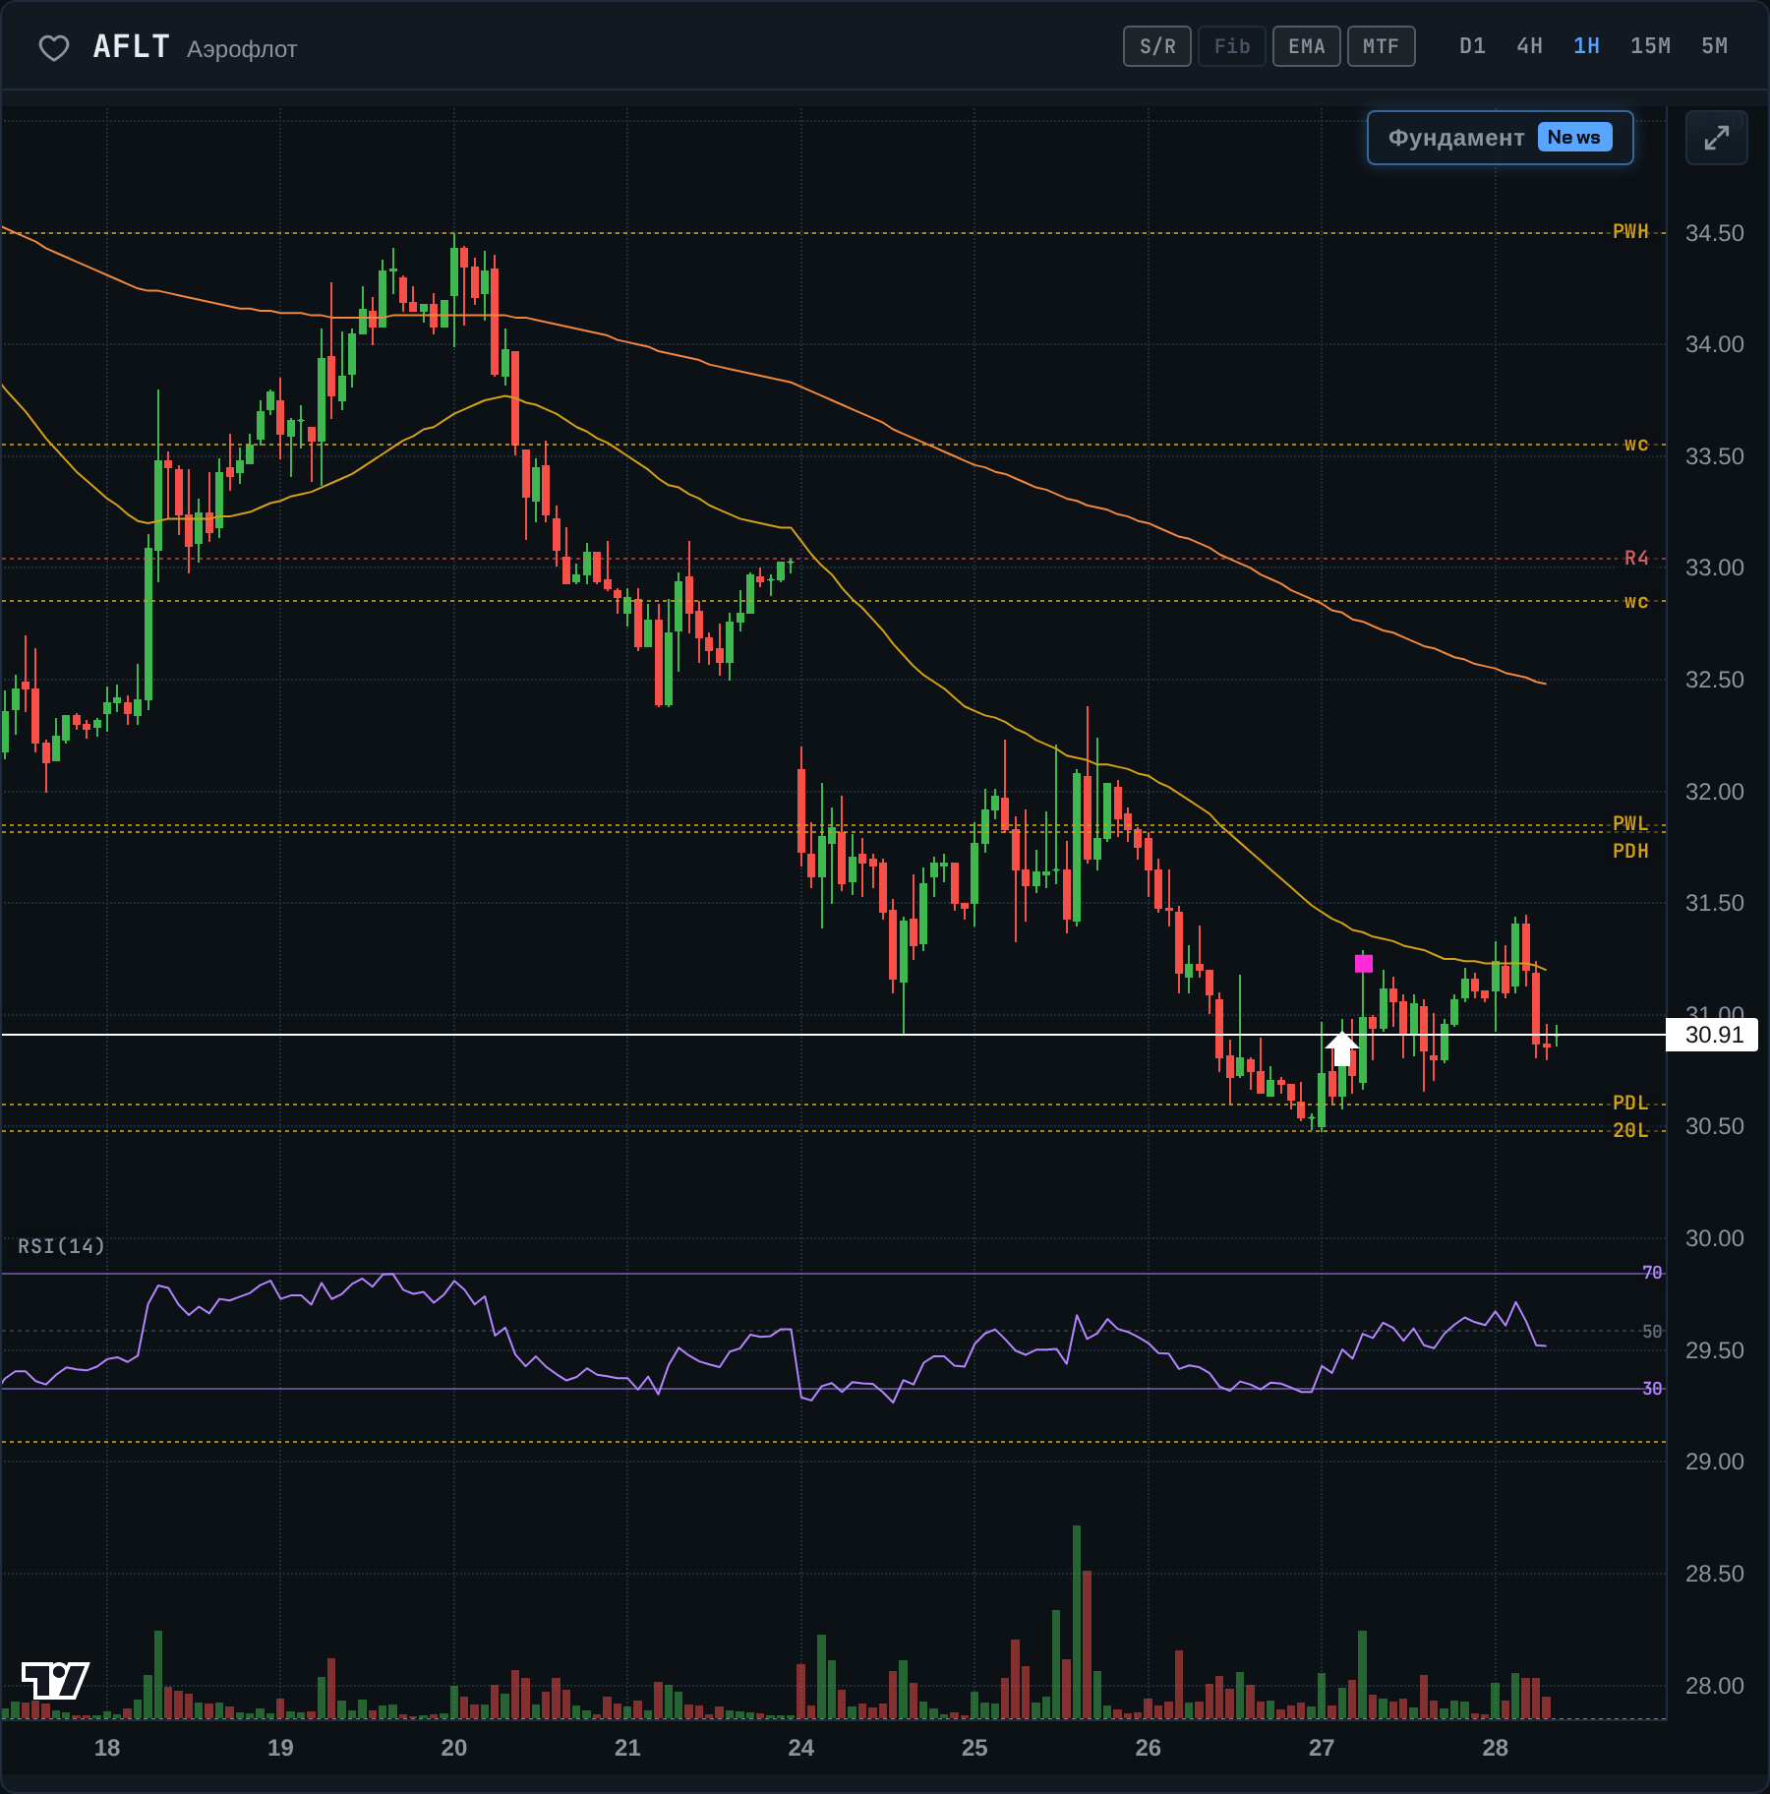Viewport: 1770px width, 1794px height.
Task: Click date 20 on time axis
Action: tap(453, 1748)
